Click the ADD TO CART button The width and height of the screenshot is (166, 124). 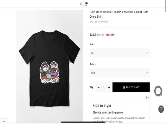131,87
